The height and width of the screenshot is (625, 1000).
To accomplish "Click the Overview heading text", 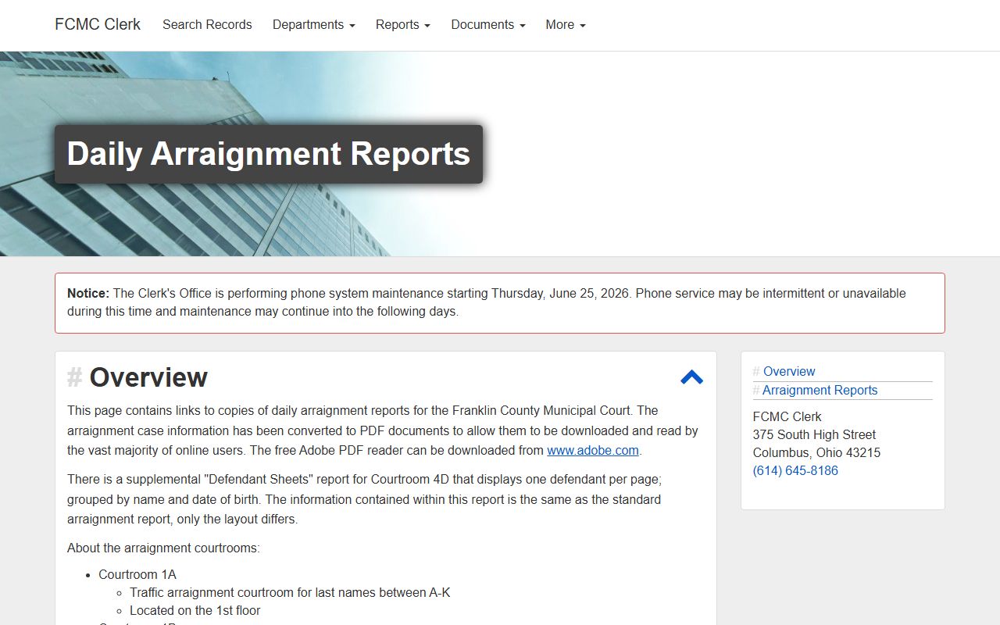I will (148, 377).
